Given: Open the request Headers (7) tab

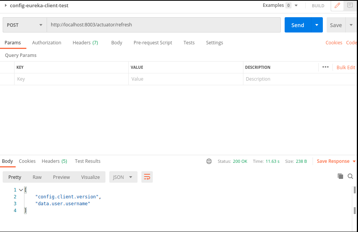Looking at the screenshot, I should (85, 43).
